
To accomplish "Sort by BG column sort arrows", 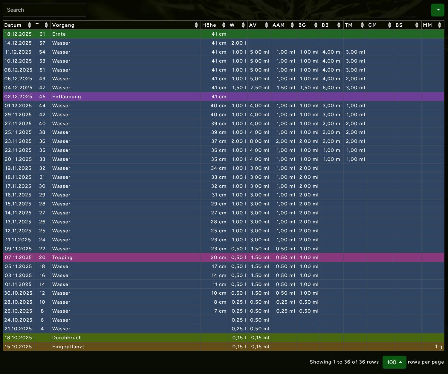I will click(316, 25).
